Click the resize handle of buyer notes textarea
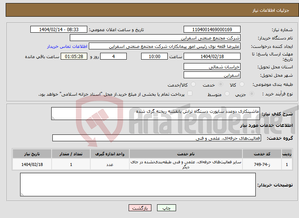The width and height of the screenshot is (299, 218). [22, 194]
